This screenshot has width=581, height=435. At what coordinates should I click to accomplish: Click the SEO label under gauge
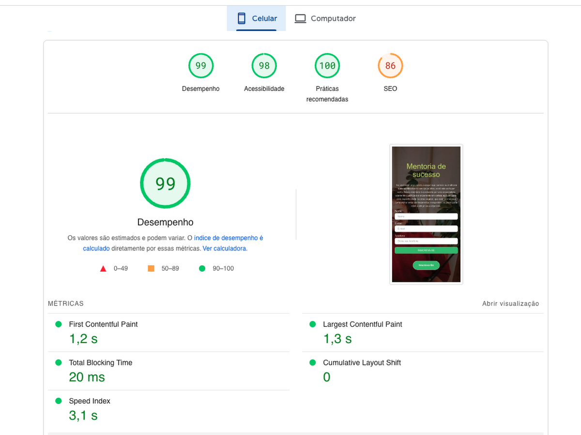pos(390,89)
